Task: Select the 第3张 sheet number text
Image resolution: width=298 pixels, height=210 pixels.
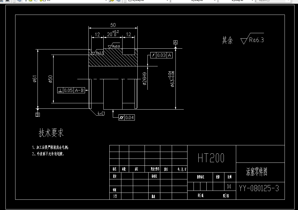Action: coord(226,196)
